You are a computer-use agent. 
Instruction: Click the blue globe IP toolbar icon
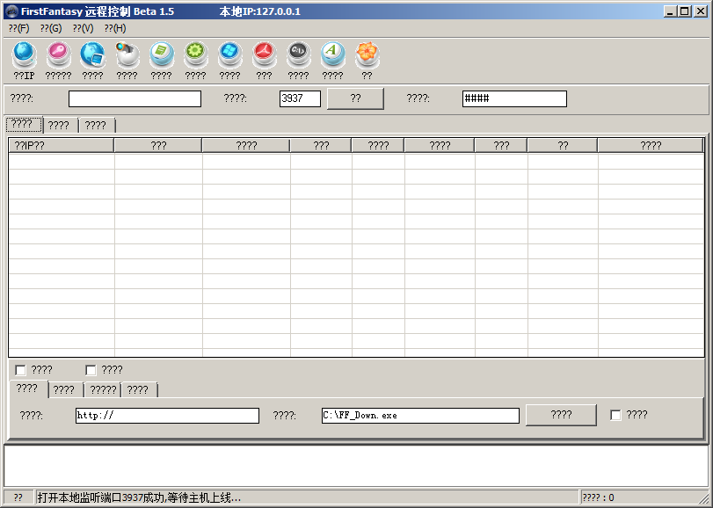coord(24,54)
